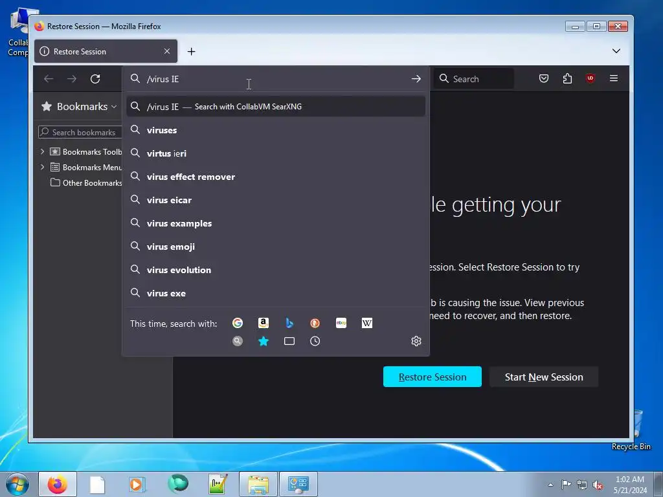Select the 'virus examples' suggestion
Screen dimensions: 663x497
(x=276, y=223)
